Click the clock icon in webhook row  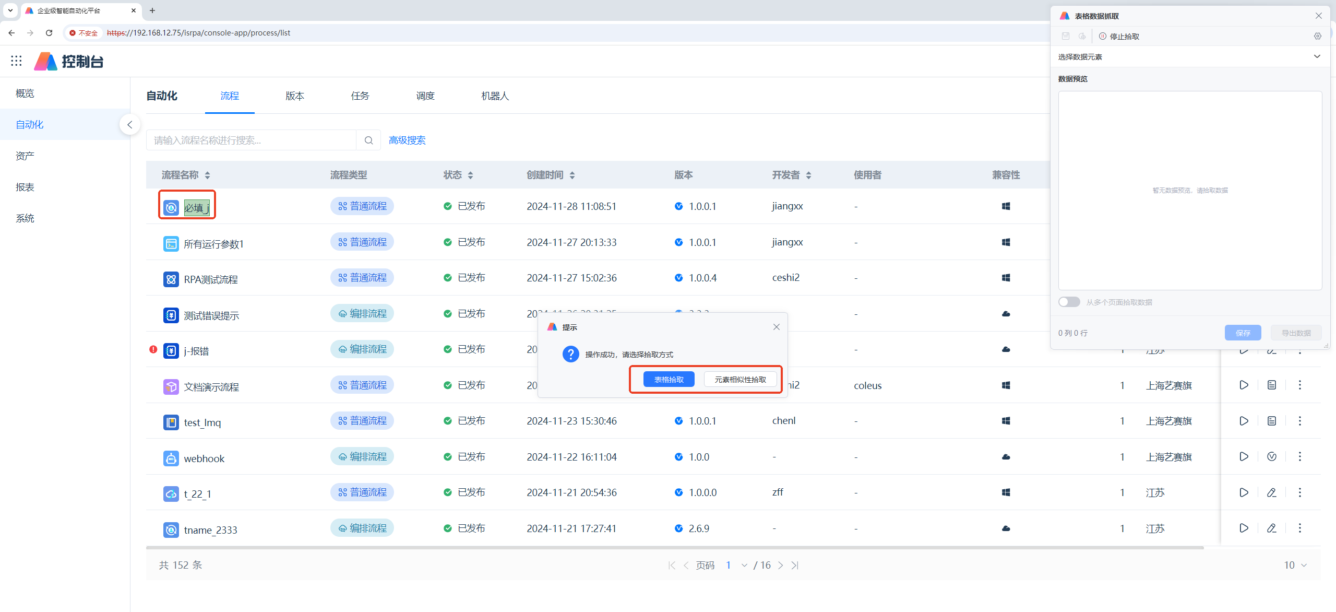coord(1272,456)
